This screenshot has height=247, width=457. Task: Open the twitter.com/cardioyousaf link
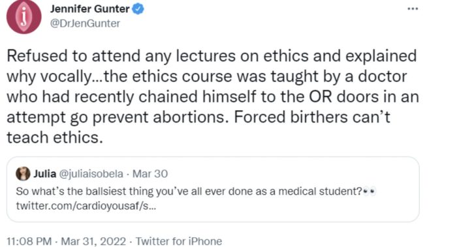(x=86, y=206)
